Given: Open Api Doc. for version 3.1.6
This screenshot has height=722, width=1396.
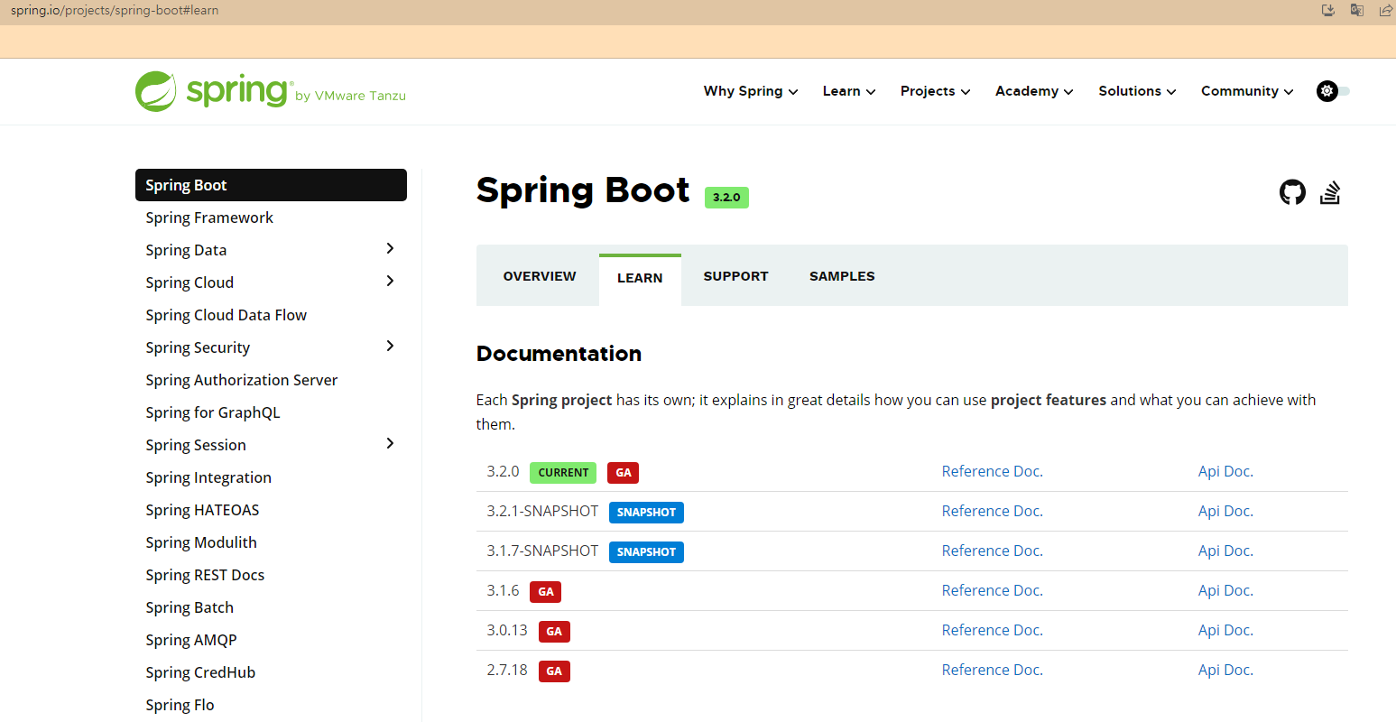Looking at the screenshot, I should pyautogui.click(x=1225, y=590).
